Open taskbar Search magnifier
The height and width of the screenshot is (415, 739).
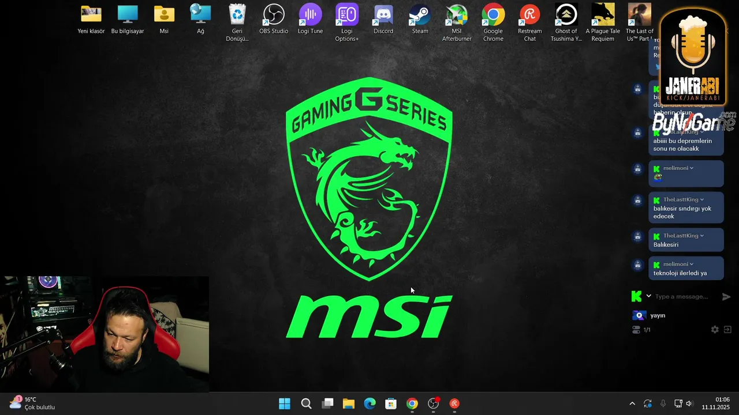[x=306, y=403]
